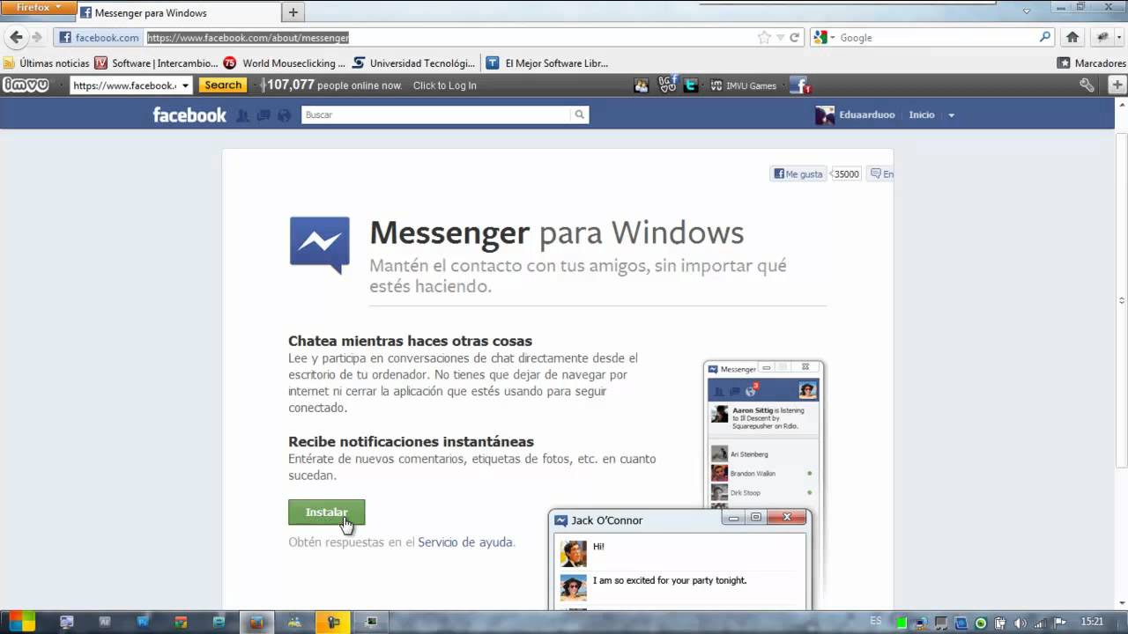
Task: Click the plus icon on IMVU toolbar
Action: pos(1117,85)
